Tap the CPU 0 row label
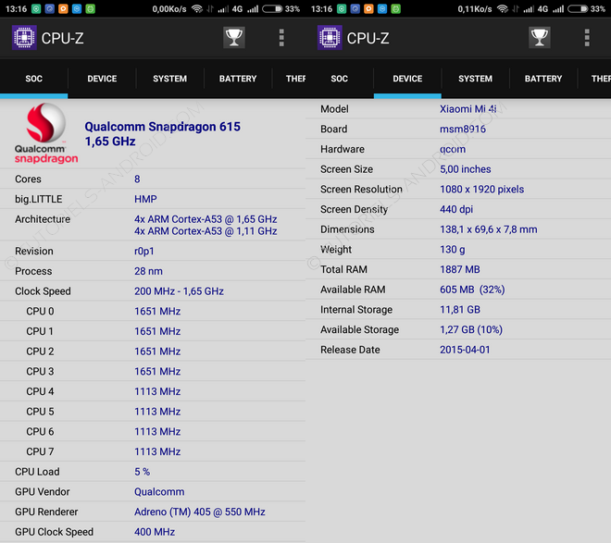The image size is (611, 543). (40, 312)
